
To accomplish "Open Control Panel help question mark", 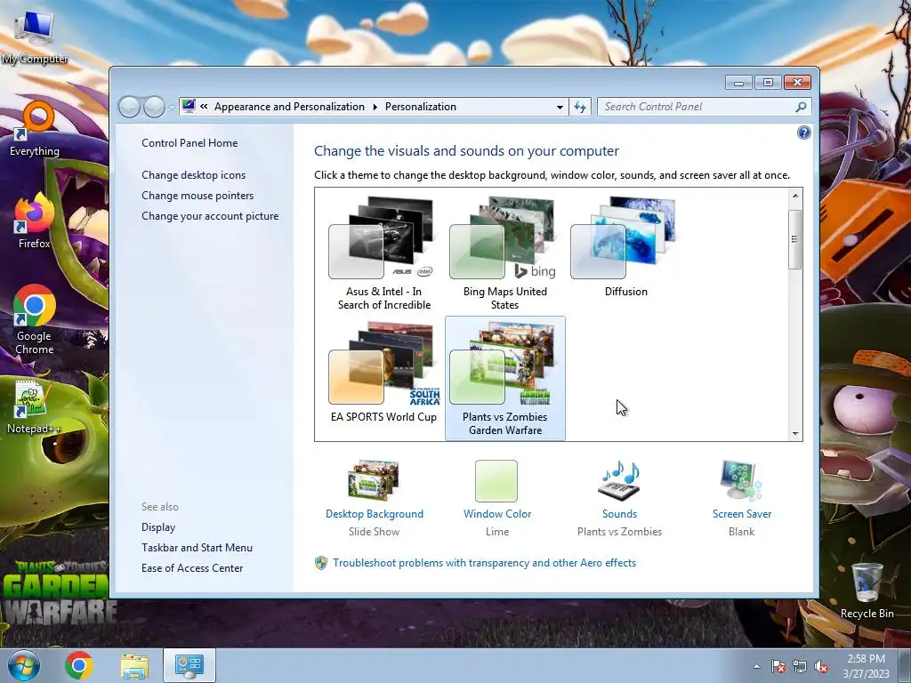I will (803, 133).
